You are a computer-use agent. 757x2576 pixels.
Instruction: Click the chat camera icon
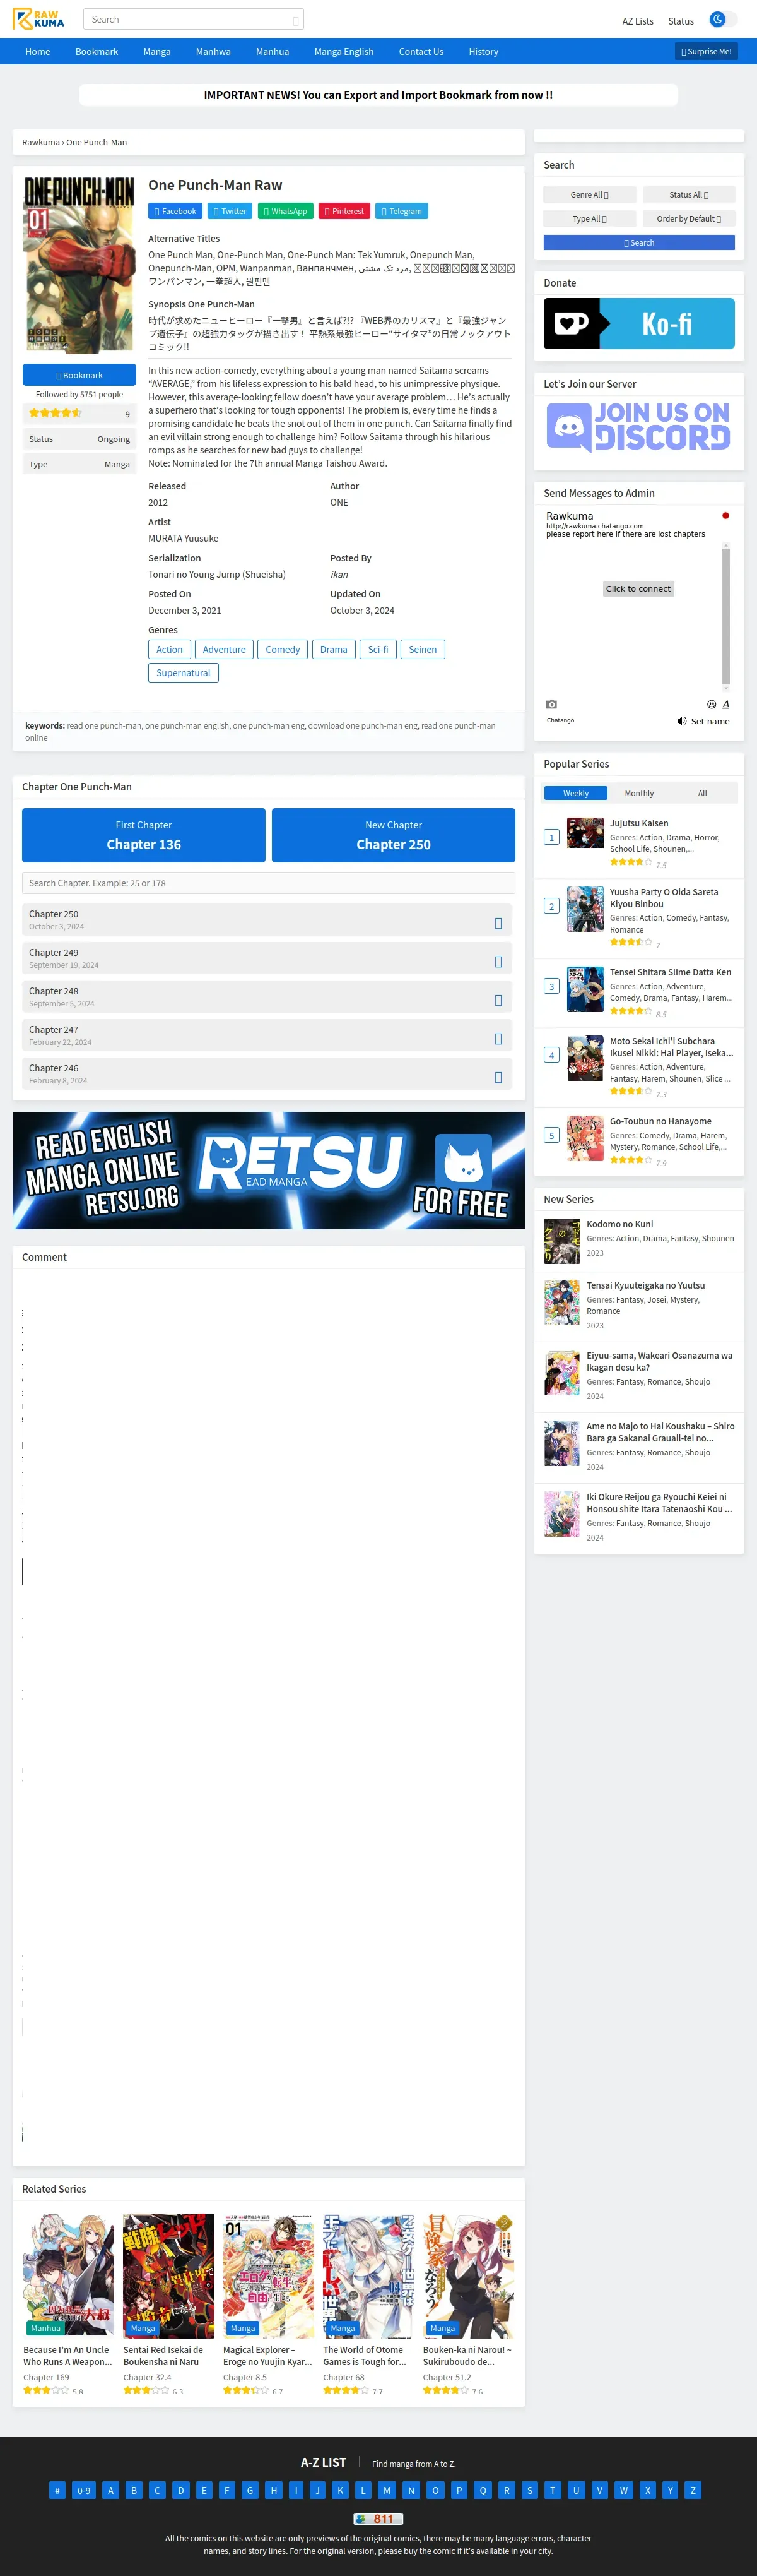[551, 704]
